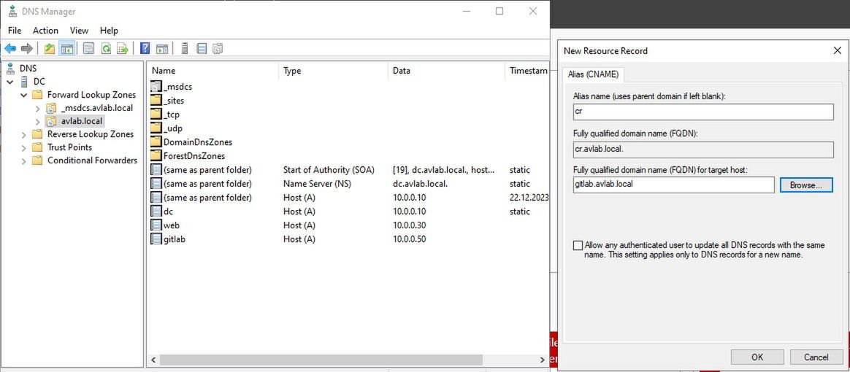Click the read-only cr.avlab.local. FQDN field
This screenshot has height=372, width=850.
point(703,150)
